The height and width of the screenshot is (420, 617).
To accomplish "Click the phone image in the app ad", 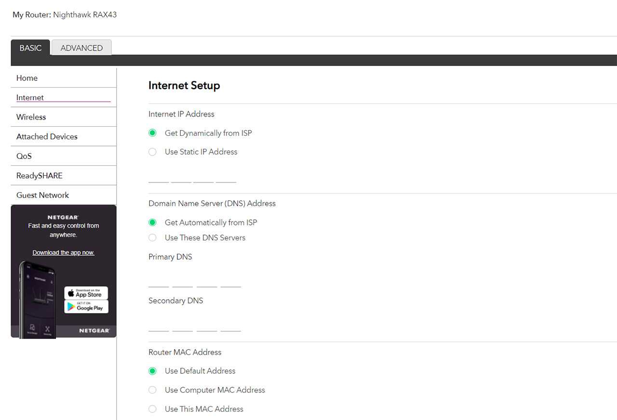I will (38, 299).
